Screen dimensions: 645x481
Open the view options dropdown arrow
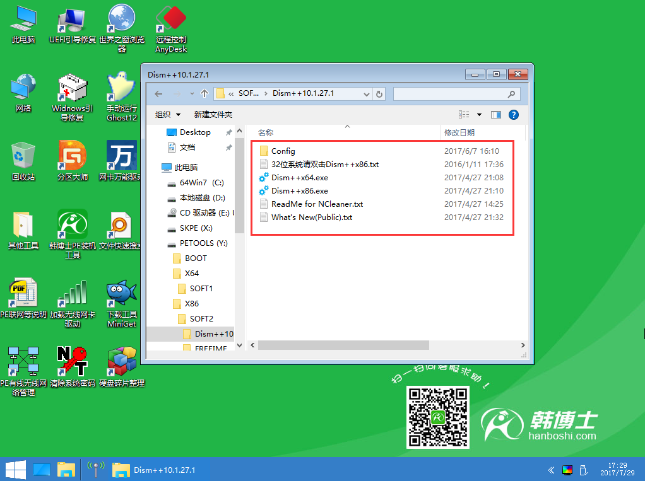[479, 115]
